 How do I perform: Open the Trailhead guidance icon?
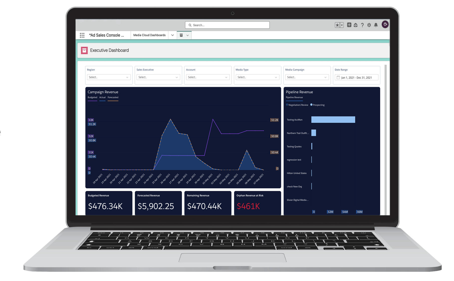tap(356, 25)
